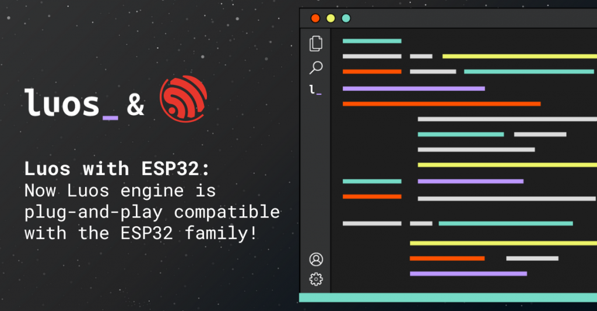This screenshot has width=597, height=311.
Task: Click the Search magnifier icon in sidebar
Action: click(x=315, y=67)
